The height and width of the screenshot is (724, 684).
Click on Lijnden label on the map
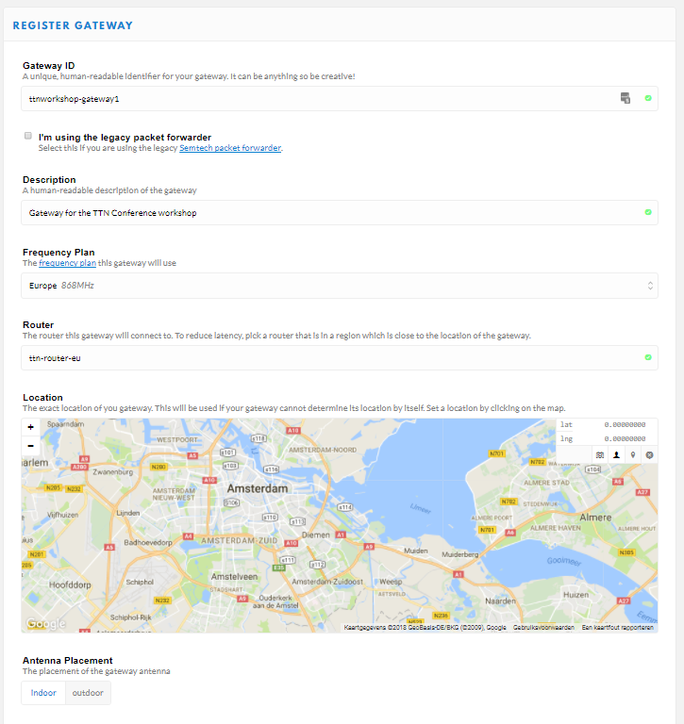point(128,513)
